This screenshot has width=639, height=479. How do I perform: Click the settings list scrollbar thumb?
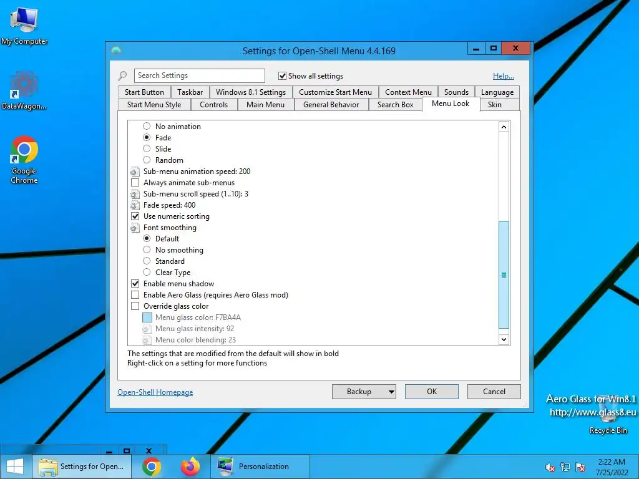[504, 275]
